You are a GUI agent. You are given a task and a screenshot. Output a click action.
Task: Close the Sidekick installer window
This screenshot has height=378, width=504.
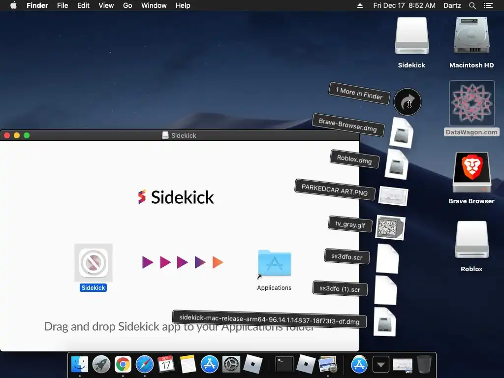[x=7, y=135]
